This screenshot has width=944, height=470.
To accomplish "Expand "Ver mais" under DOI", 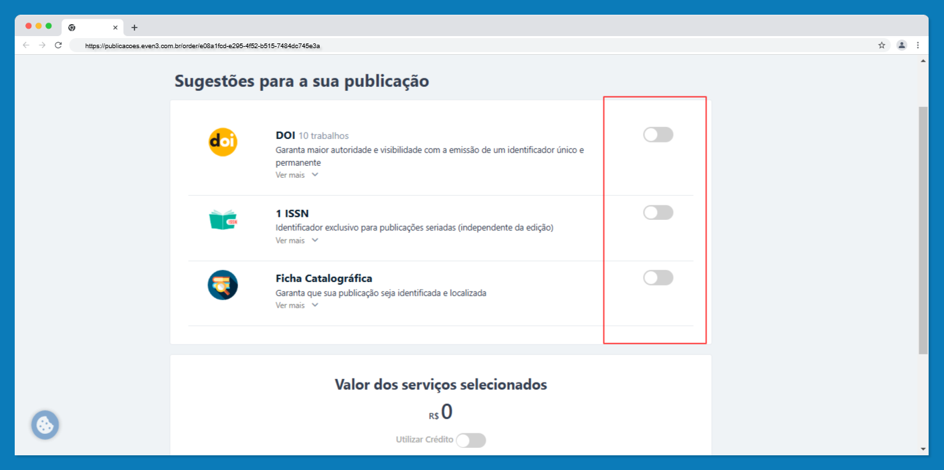I will pos(296,175).
